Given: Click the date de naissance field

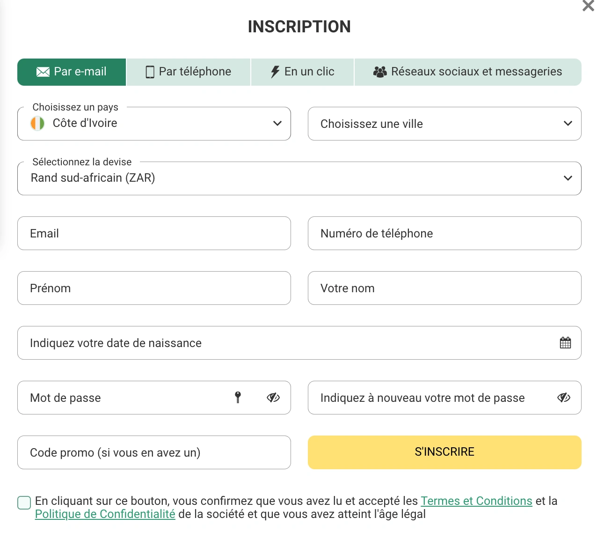Looking at the screenshot, I should point(299,343).
